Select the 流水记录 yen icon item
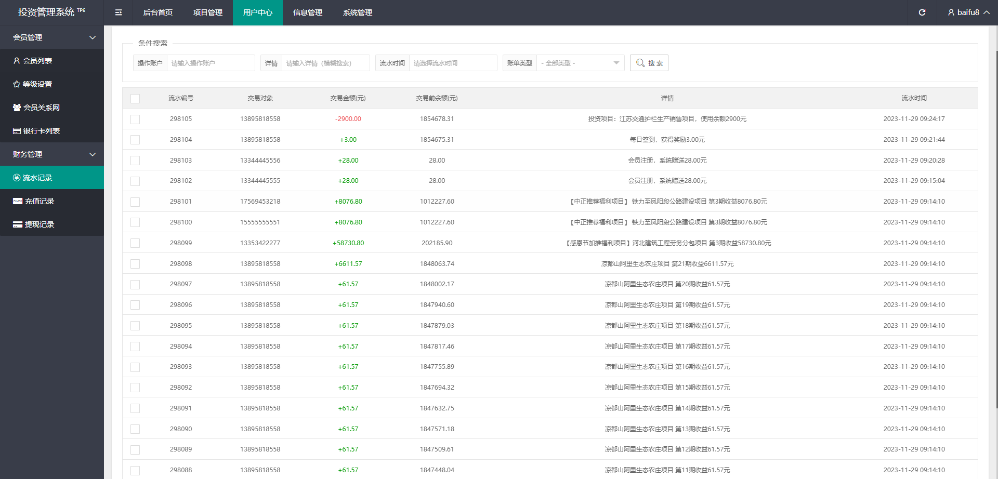The image size is (998, 479). click(x=17, y=178)
